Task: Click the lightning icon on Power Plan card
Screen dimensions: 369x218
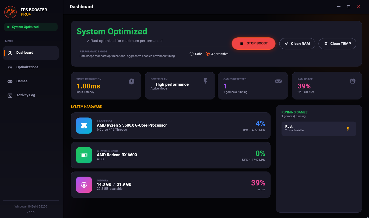Action: point(205,81)
